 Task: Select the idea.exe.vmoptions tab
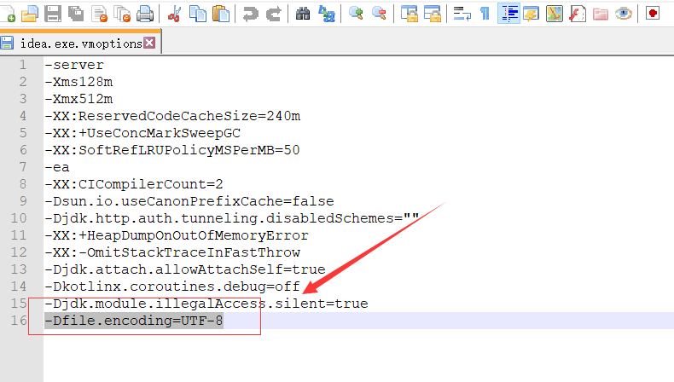(80, 43)
